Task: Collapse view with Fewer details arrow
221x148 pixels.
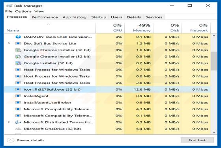Action: click(11, 140)
